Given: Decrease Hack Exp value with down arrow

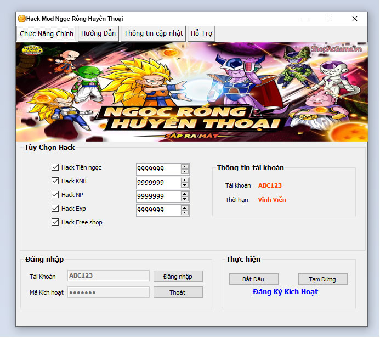Looking at the screenshot, I should 185,213.
